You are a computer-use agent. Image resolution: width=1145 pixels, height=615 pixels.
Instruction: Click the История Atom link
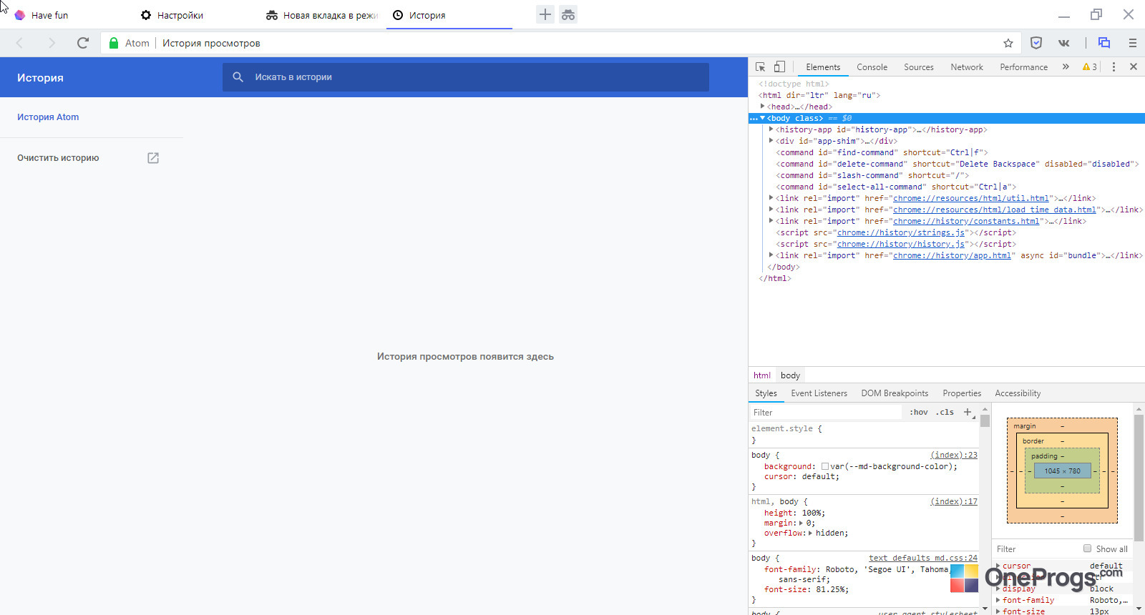pyautogui.click(x=48, y=117)
